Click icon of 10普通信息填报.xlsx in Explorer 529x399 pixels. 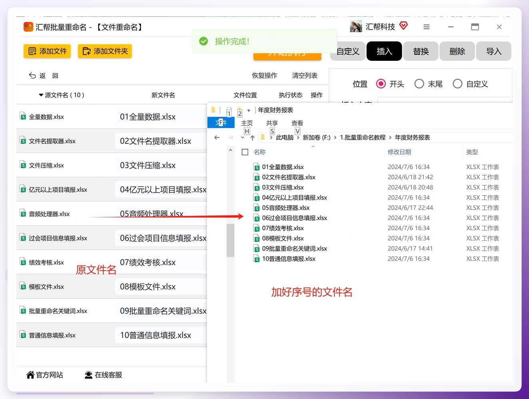click(x=257, y=259)
